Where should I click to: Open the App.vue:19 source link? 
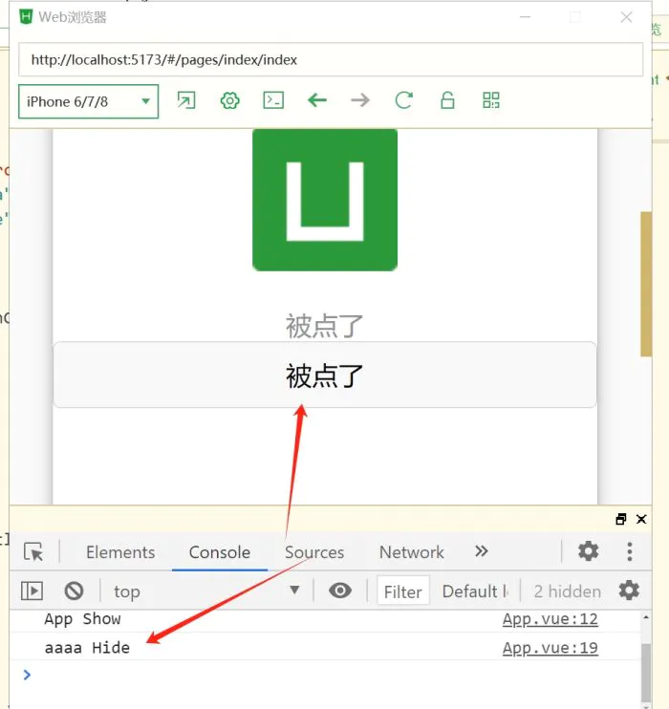[550, 648]
